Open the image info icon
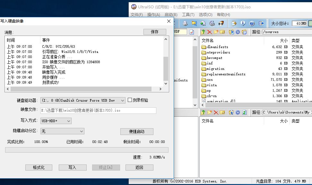The height and width of the screenshot is (185, 312). click(x=243, y=23)
